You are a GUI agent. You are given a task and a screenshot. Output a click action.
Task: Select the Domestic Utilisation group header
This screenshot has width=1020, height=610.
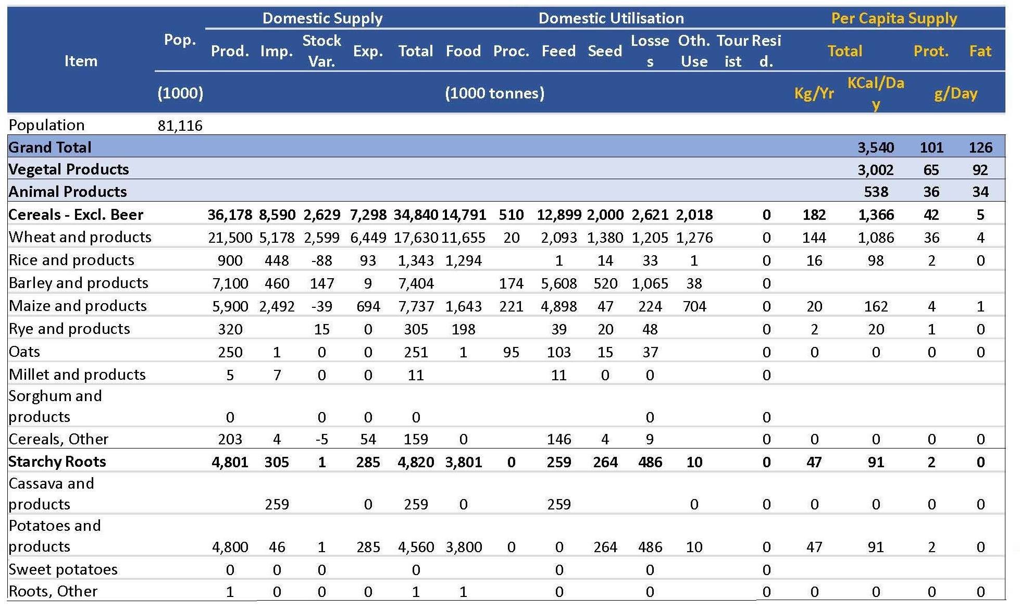(611, 18)
